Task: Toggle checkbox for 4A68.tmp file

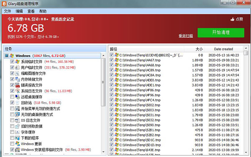Action: click(111, 65)
